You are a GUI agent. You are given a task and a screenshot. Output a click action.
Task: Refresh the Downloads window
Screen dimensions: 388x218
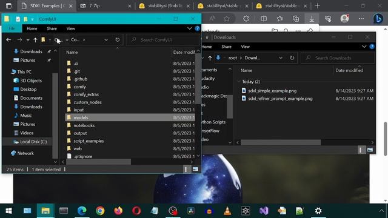click(292, 58)
